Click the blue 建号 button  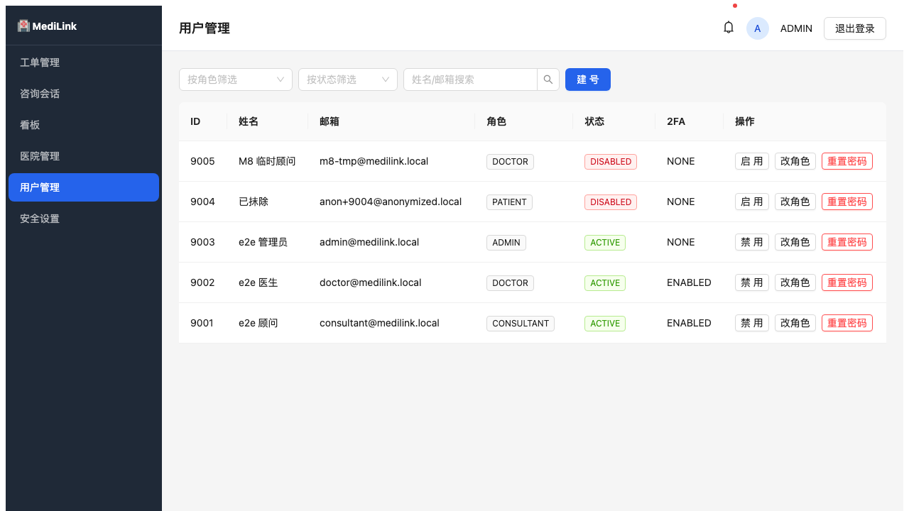[x=588, y=79]
